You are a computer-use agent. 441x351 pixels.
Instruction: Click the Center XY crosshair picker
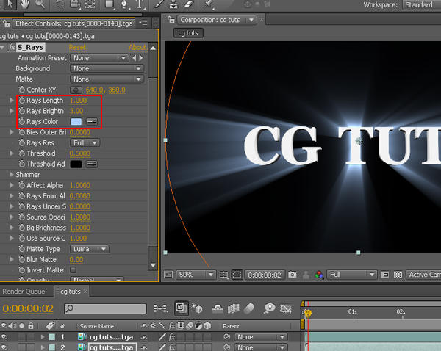pyautogui.click(x=75, y=90)
